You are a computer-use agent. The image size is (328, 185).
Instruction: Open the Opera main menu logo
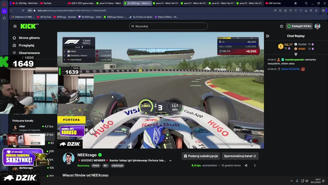point(4,4)
